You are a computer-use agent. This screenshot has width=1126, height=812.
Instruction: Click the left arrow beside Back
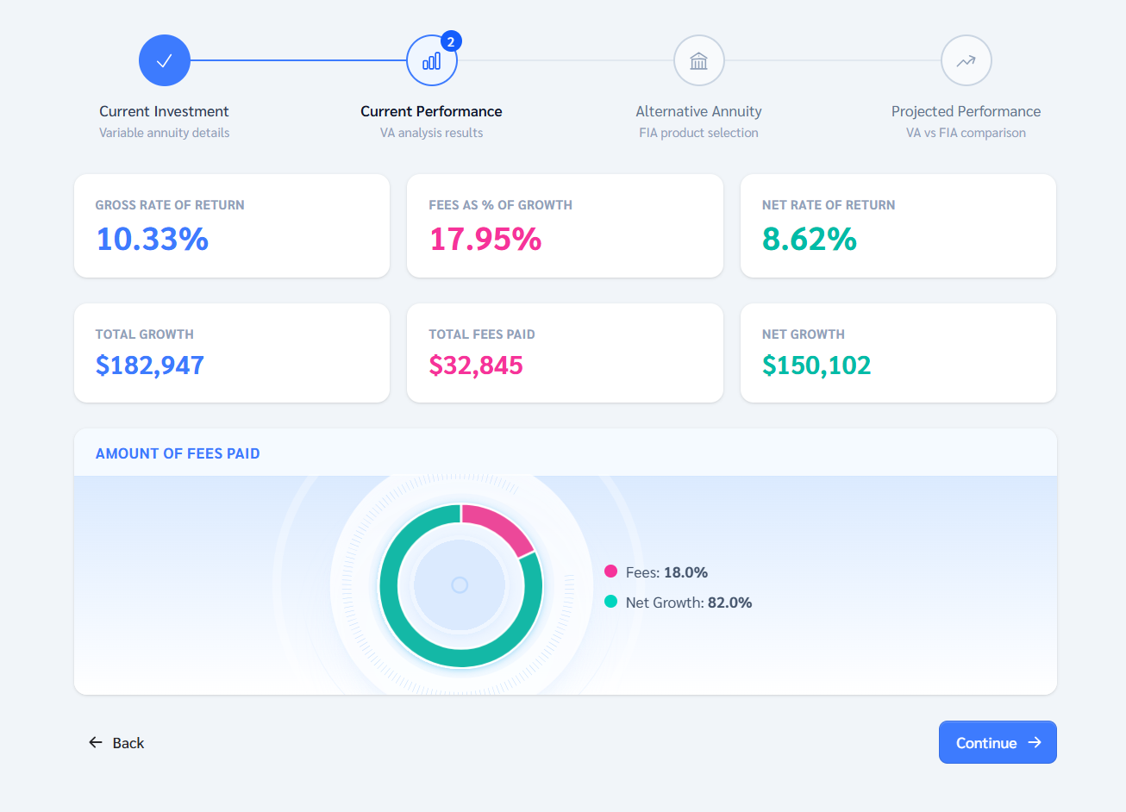click(x=96, y=742)
